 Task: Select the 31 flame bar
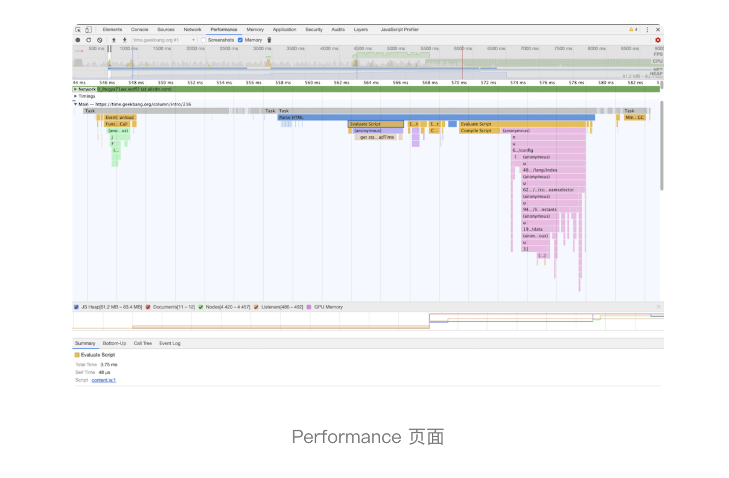click(536, 249)
